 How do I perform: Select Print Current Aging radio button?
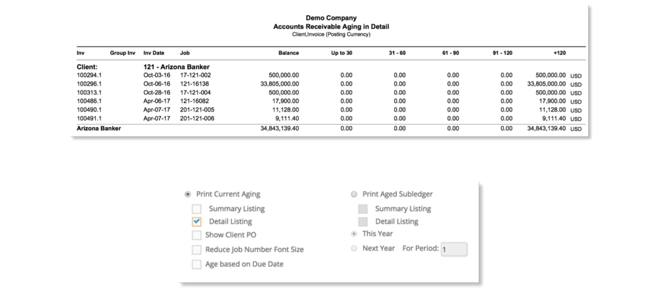(x=188, y=194)
